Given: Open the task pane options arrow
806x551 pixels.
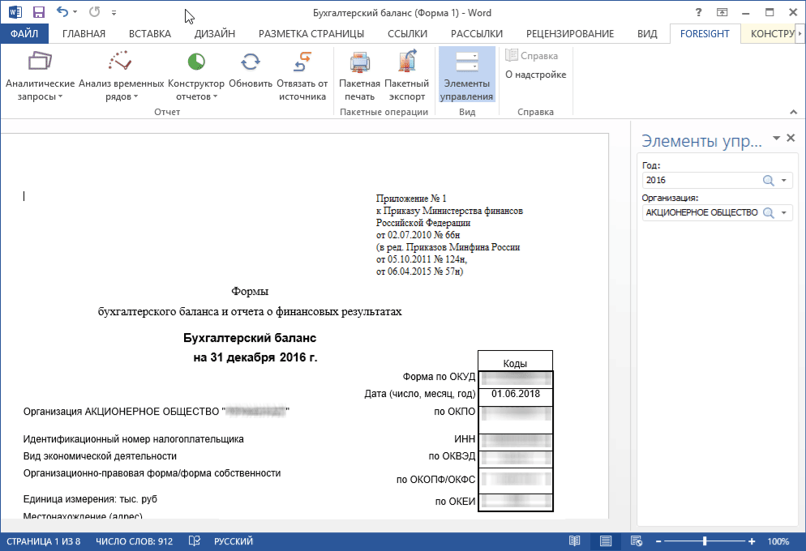Looking at the screenshot, I should coord(776,139).
